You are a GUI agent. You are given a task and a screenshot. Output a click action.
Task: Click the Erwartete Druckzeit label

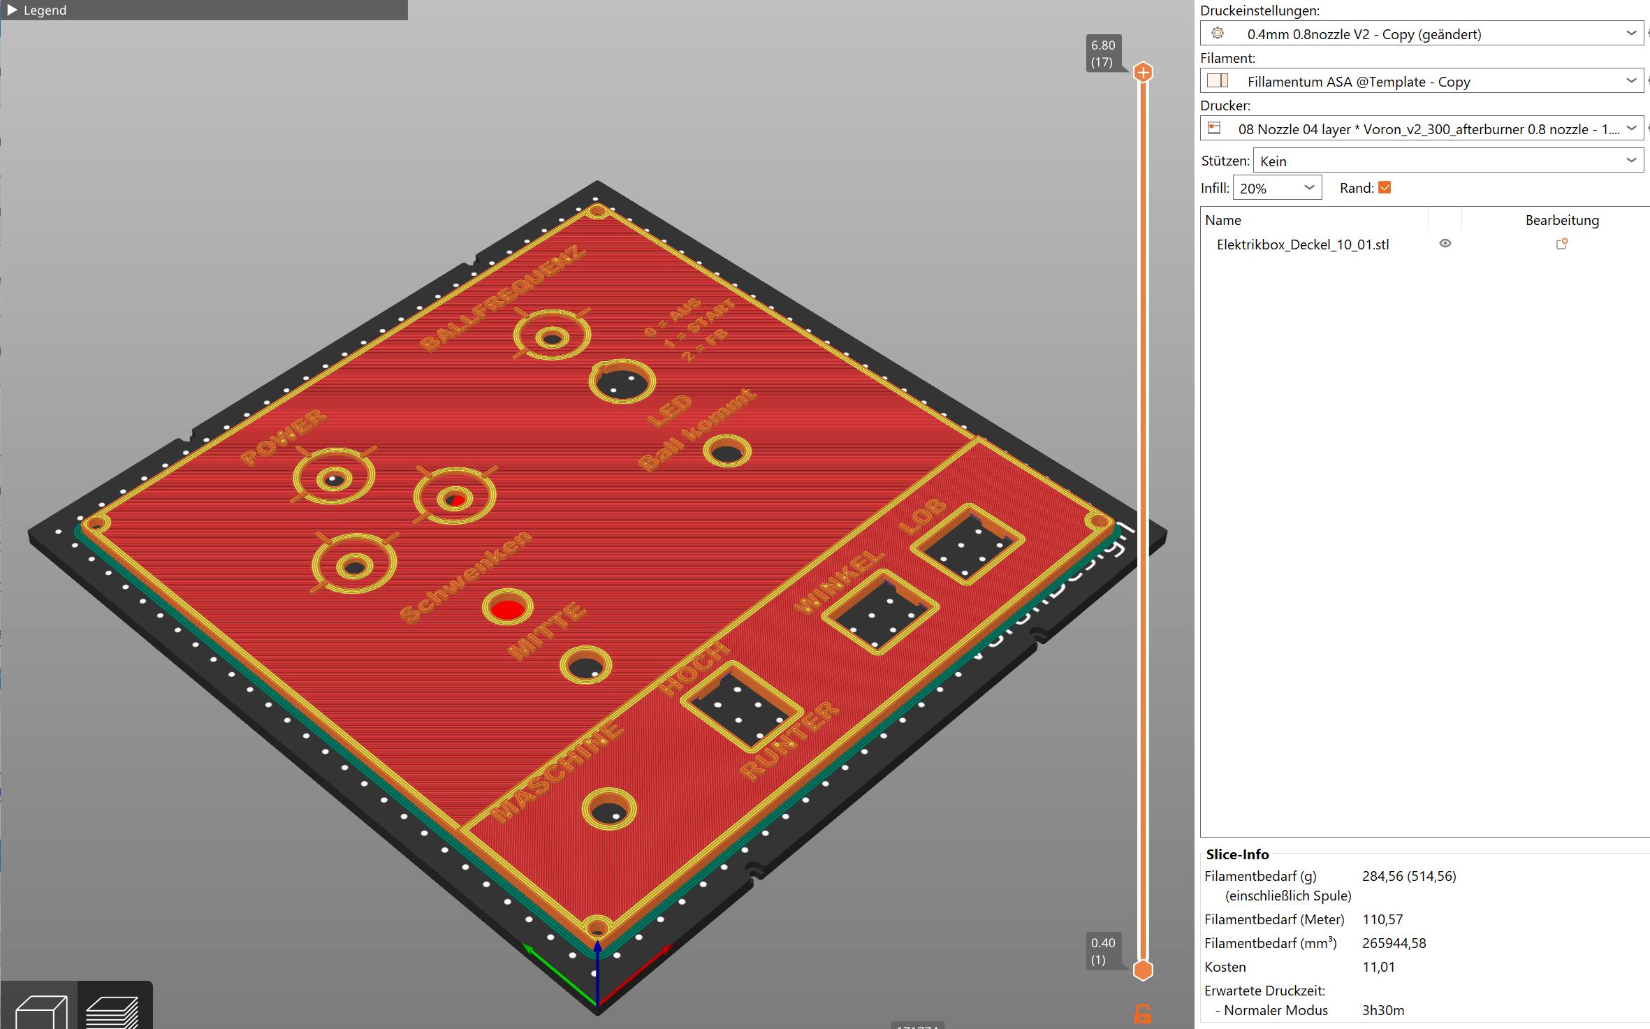pos(1264,991)
